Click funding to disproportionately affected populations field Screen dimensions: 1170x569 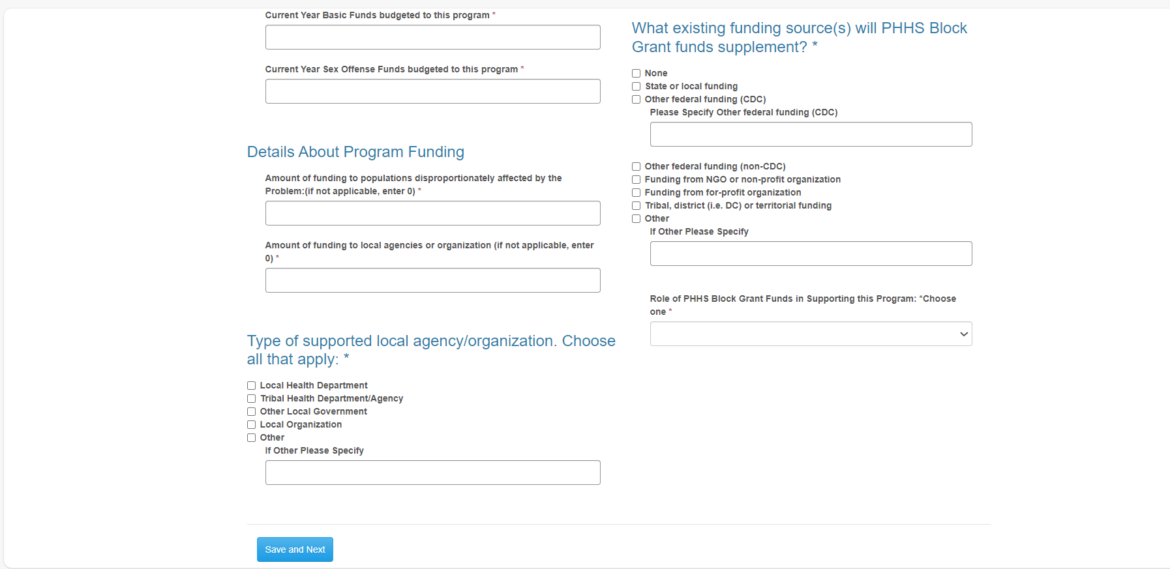tap(432, 213)
